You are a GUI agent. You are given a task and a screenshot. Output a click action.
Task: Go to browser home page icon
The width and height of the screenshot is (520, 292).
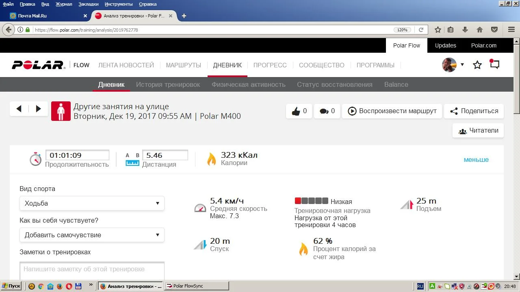480,30
